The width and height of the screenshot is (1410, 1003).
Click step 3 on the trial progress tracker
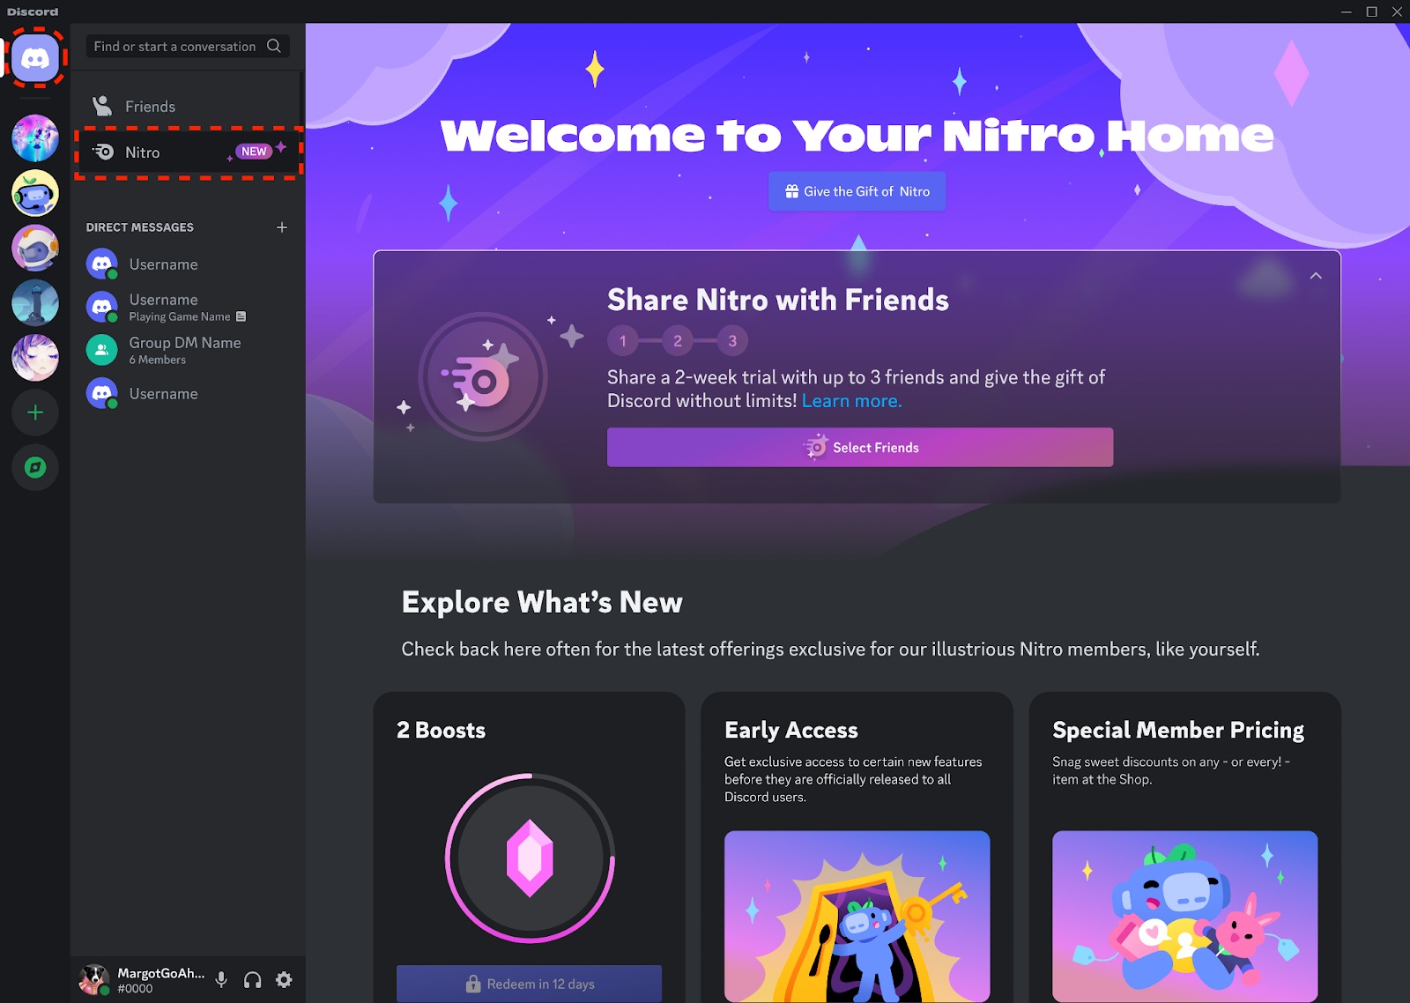pos(732,340)
